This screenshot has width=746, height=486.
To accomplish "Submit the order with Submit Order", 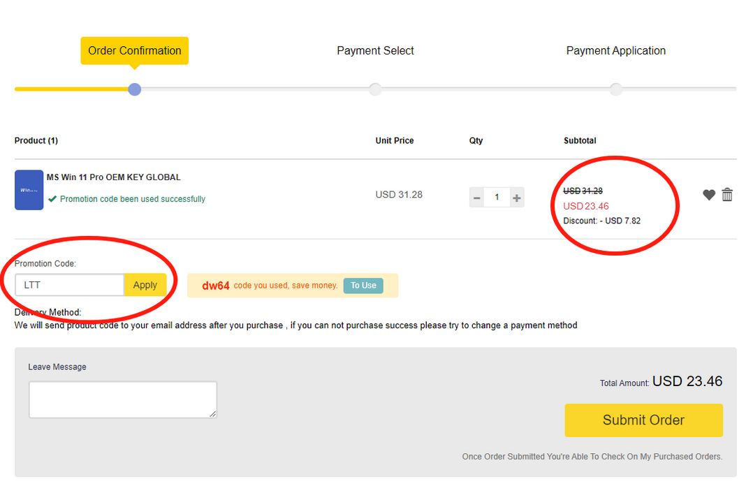I will [643, 420].
